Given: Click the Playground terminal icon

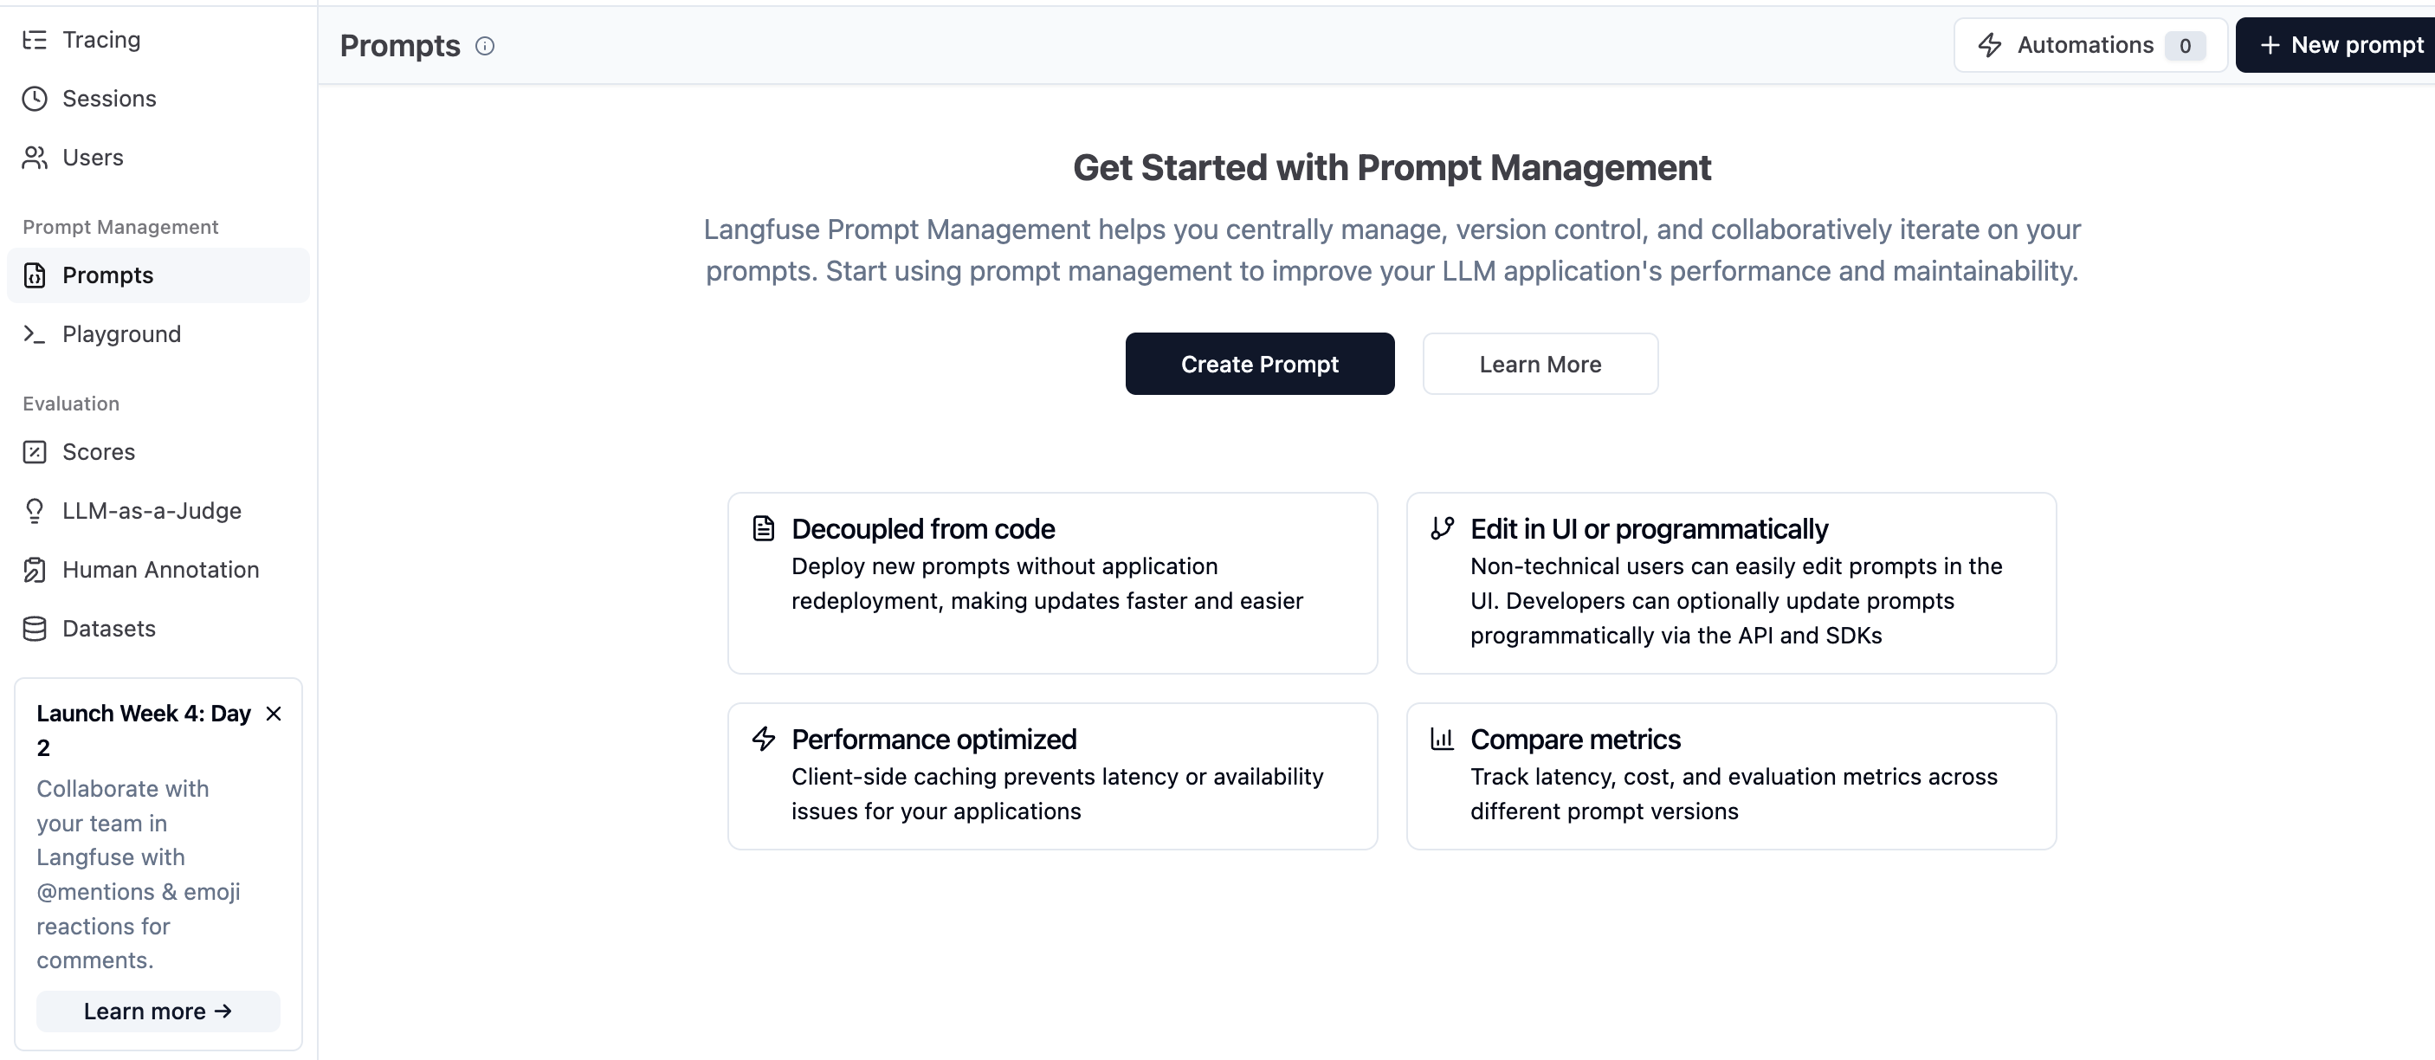Looking at the screenshot, I should tap(35, 333).
